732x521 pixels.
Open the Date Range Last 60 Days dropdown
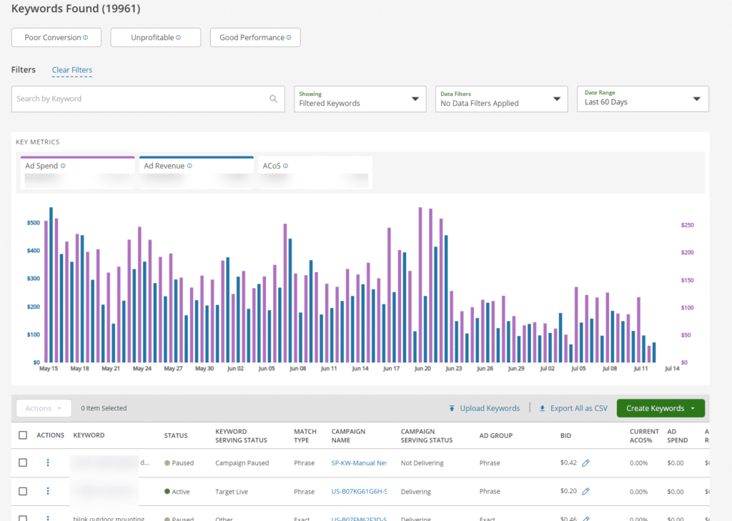click(642, 99)
